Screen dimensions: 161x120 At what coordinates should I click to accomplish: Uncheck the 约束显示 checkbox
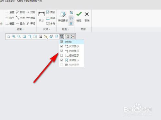[62, 51]
